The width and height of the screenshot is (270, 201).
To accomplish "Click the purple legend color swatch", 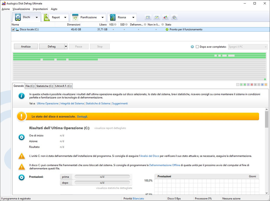I will pos(248,85).
